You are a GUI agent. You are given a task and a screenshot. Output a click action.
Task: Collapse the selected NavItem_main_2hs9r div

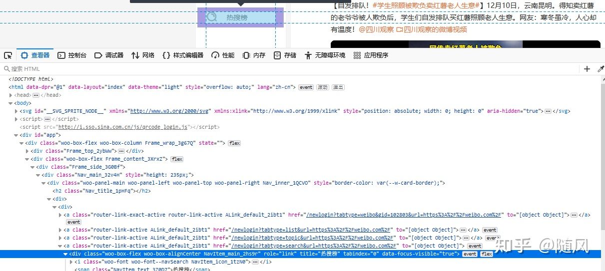click(65, 254)
